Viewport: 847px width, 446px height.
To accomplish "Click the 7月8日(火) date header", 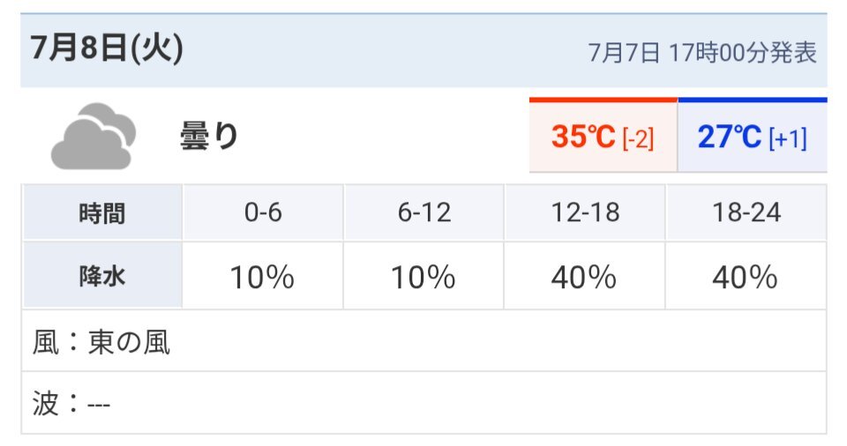I will (107, 48).
